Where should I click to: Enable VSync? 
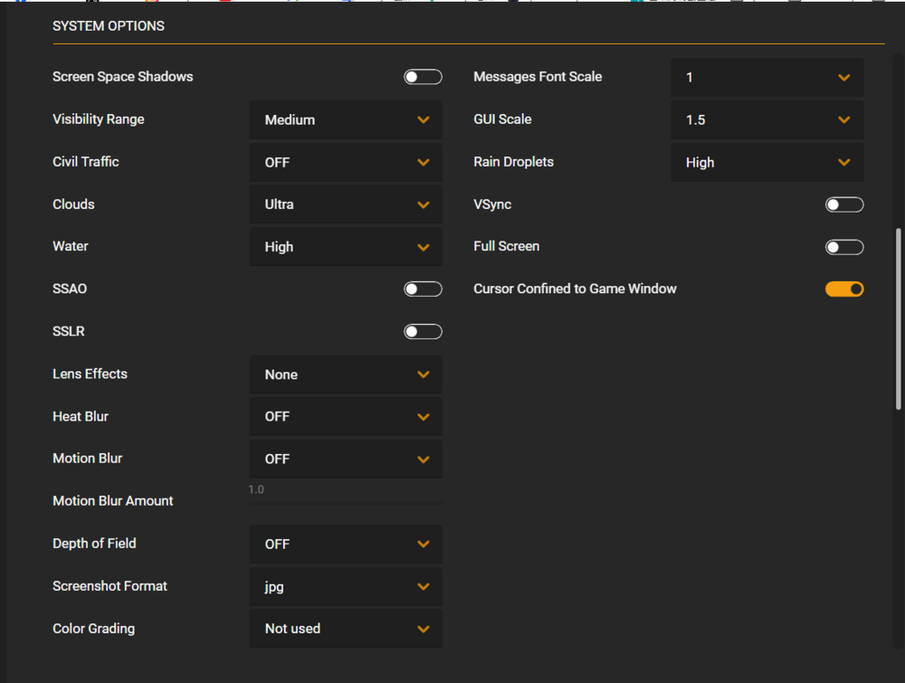(844, 204)
